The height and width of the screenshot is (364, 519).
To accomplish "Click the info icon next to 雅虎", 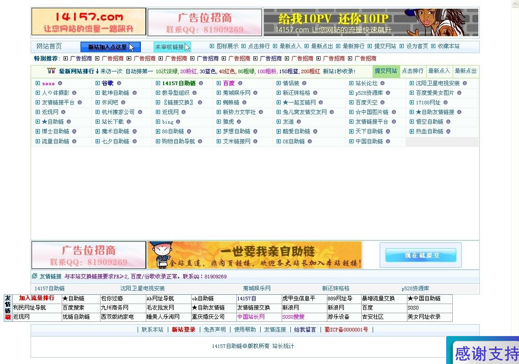I will pyautogui.click(x=239, y=122).
